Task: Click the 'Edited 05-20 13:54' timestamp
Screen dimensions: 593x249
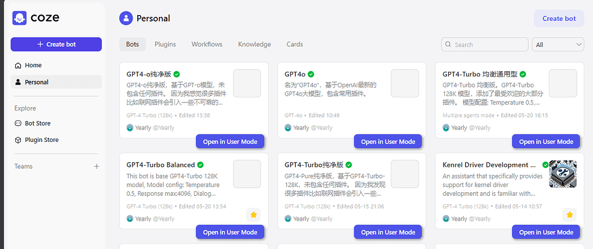Action: pos(202,207)
